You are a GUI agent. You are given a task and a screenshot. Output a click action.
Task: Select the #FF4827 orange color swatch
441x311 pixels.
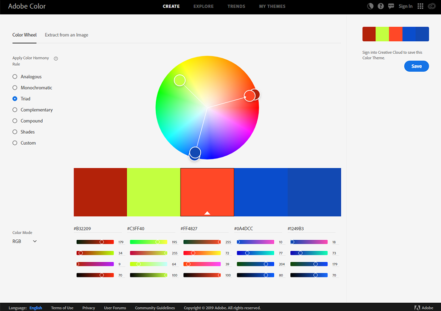coord(207,192)
